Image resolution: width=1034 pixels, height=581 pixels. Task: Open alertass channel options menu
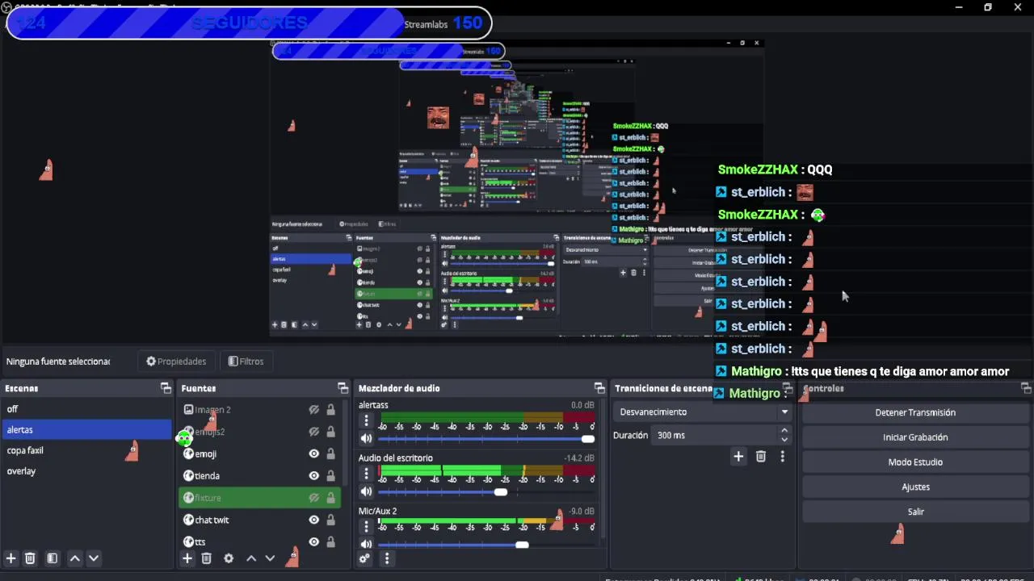click(366, 420)
